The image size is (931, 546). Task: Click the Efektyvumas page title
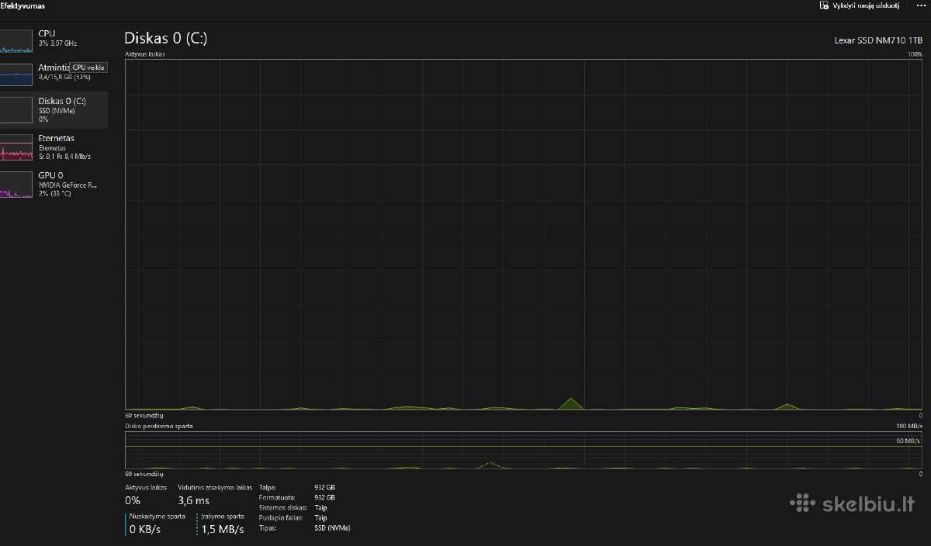coord(22,5)
